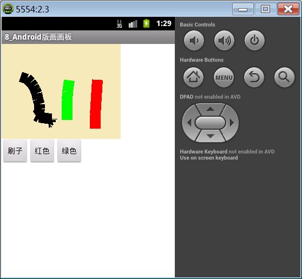Click the red stroke on canvas
Image resolution: width=302 pixels, height=279 pixels.
pos(96,104)
